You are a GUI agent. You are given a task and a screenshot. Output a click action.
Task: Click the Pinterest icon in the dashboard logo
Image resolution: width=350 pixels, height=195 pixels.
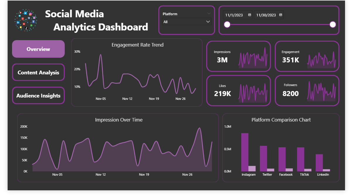23,19
